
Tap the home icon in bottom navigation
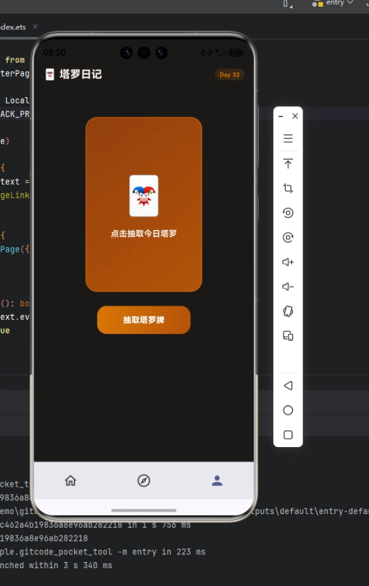pos(70,481)
